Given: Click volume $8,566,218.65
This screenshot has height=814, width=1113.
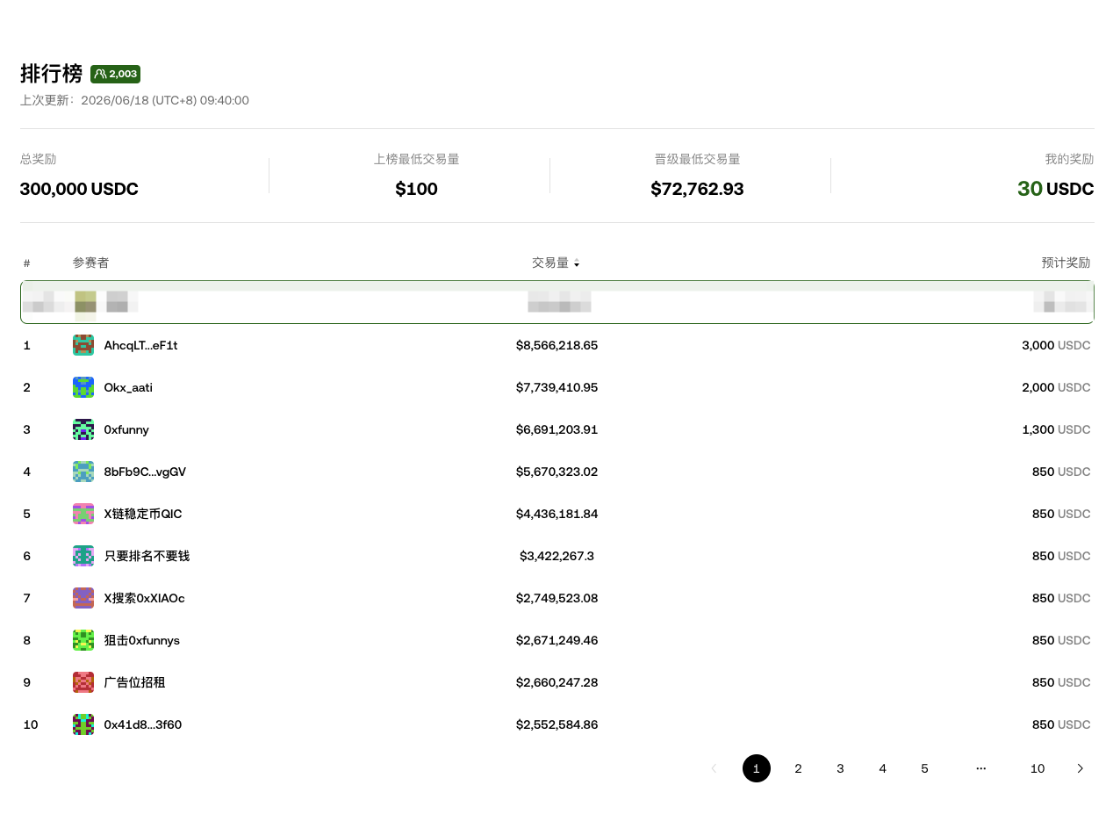Looking at the screenshot, I should 556,345.
